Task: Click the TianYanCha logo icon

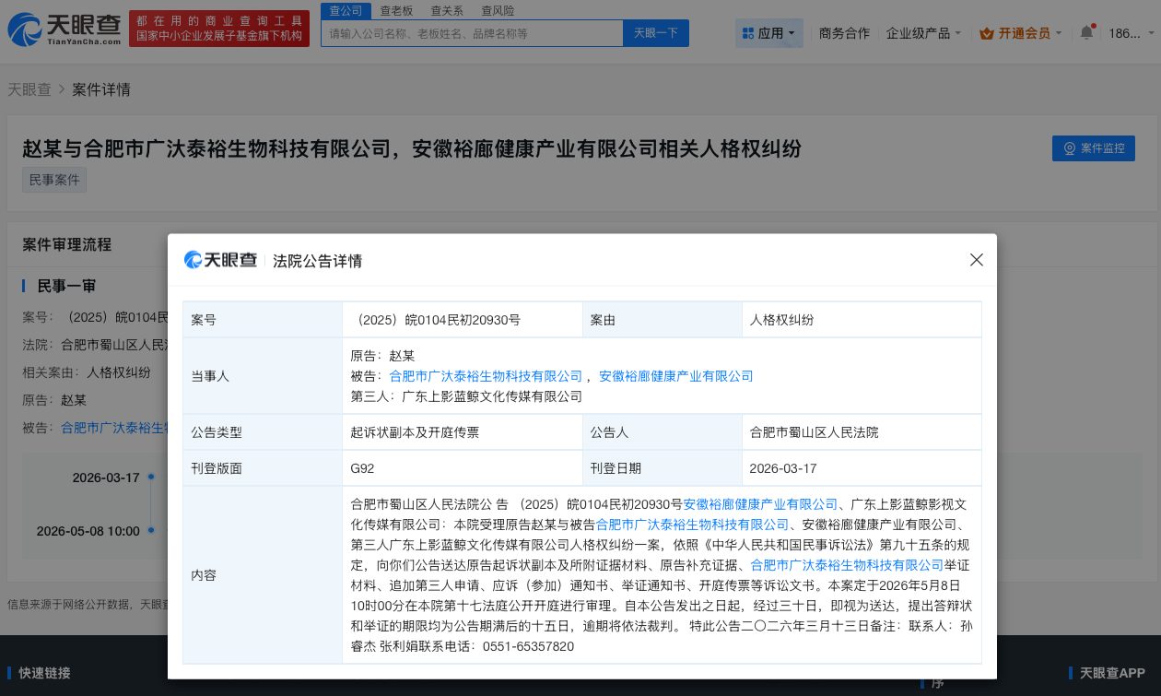Action: (x=25, y=29)
